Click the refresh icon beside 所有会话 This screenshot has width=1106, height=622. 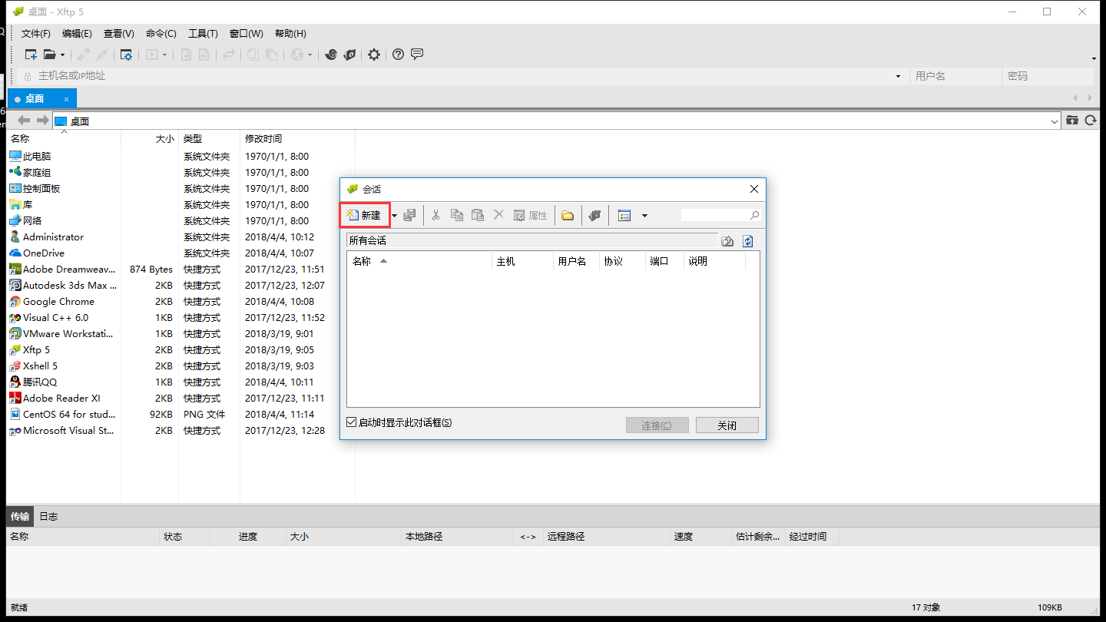(748, 241)
